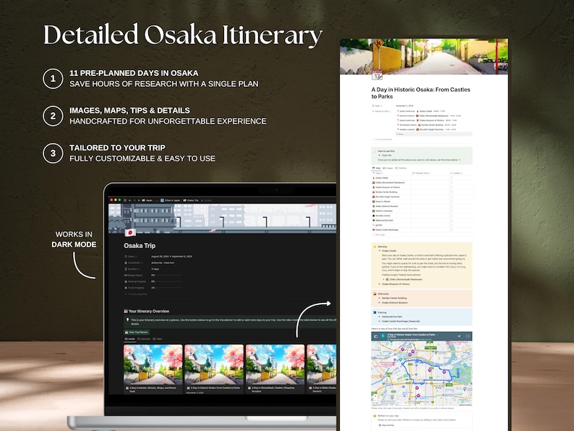Check Visited for Kung Fu Ramen row
This screenshot has height=431, width=574.
(451, 202)
